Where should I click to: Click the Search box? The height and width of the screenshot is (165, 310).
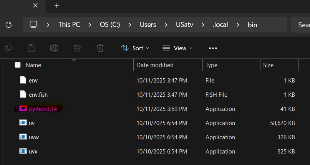[301, 25]
